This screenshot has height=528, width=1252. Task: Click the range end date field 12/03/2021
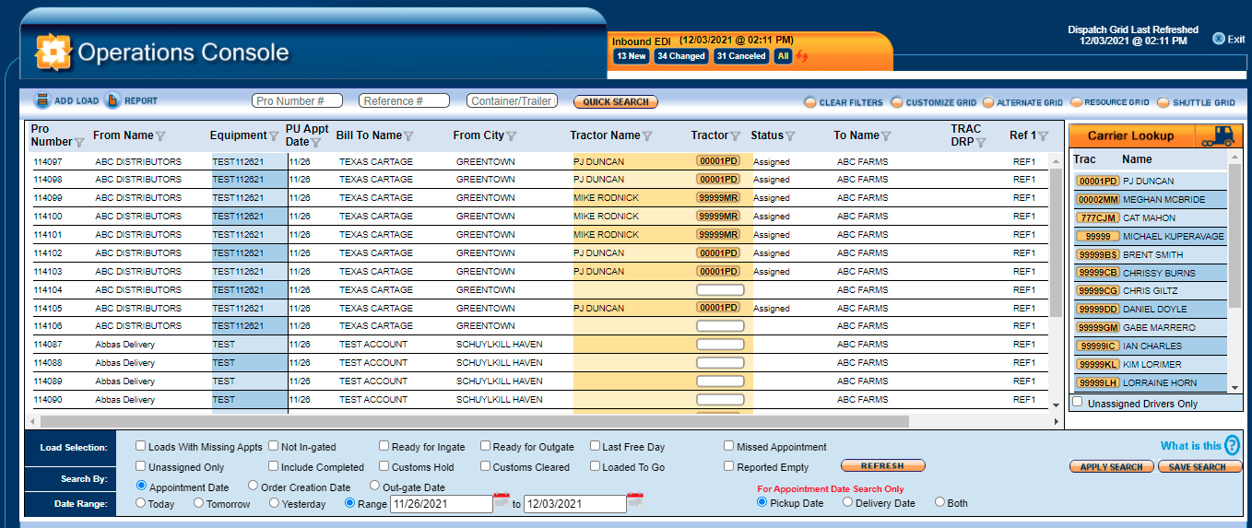point(575,504)
